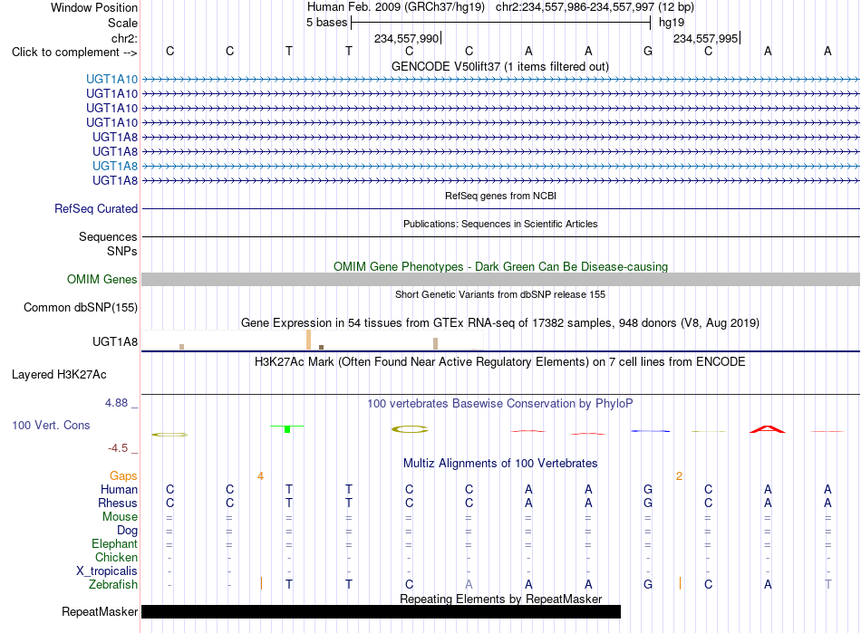861x633 pixels.
Task: Click the 'Repeating Elements by RepeatMasker' title
Action: point(501,599)
